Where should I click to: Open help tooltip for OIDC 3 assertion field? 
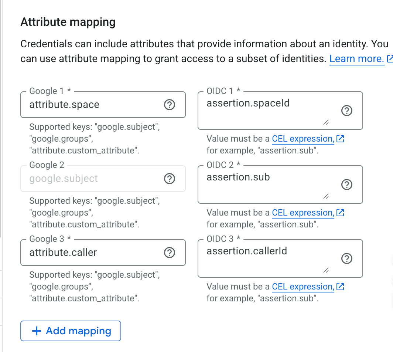coord(347,258)
